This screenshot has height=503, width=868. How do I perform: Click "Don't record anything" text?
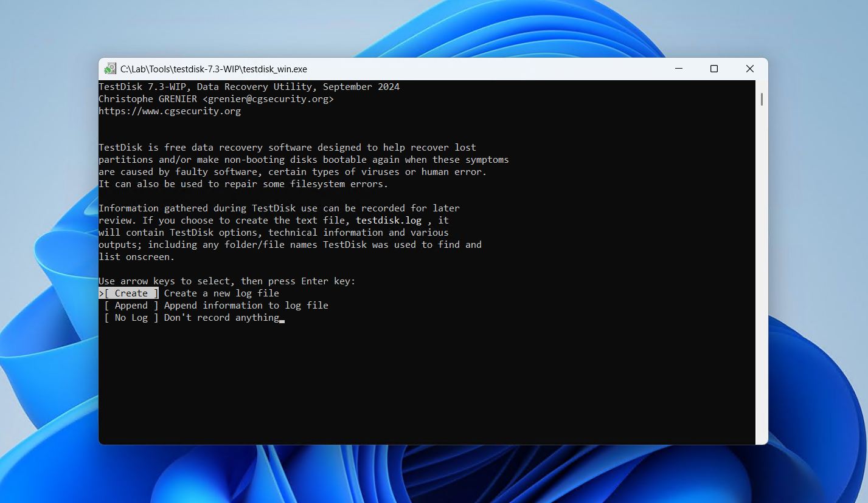pyautogui.click(x=221, y=318)
